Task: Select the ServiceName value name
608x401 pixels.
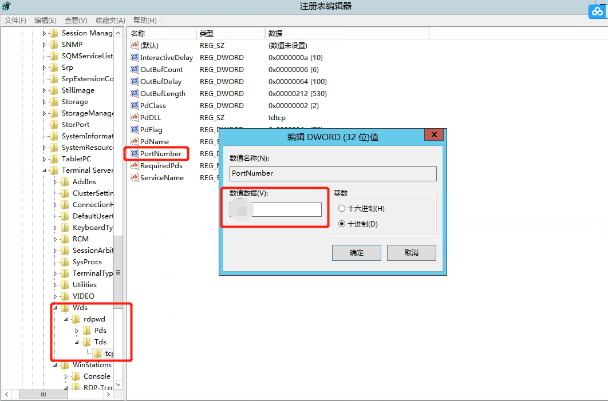Action: coord(162,177)
